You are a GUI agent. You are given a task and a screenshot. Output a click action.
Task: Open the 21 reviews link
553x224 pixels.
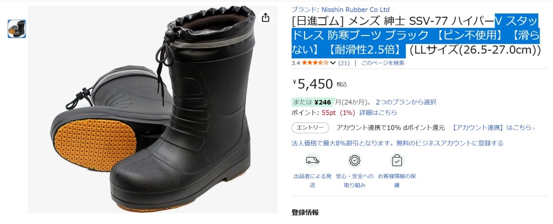tap(344, 63)
